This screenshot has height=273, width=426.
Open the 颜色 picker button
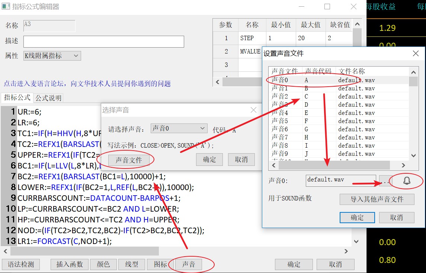point(103,264)
